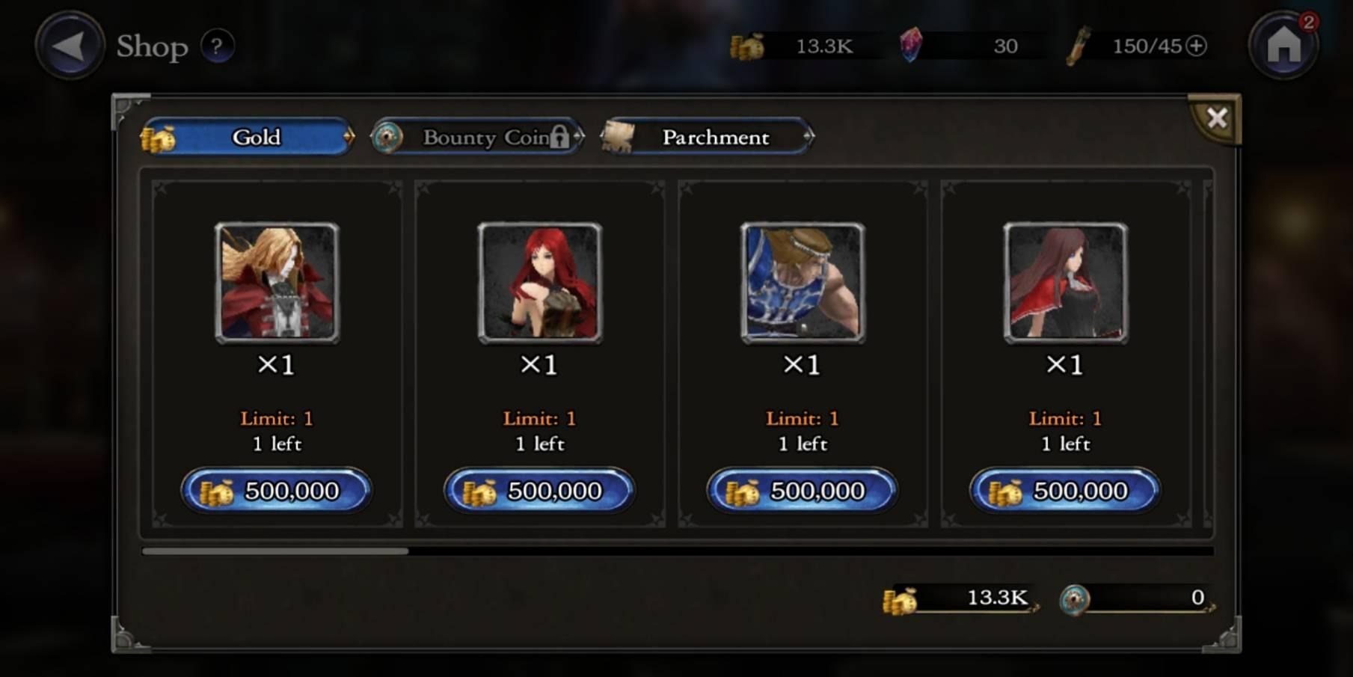Tap the gold coins icon at top
Screen dimensions: 1353x677
[x=746, y=46]
